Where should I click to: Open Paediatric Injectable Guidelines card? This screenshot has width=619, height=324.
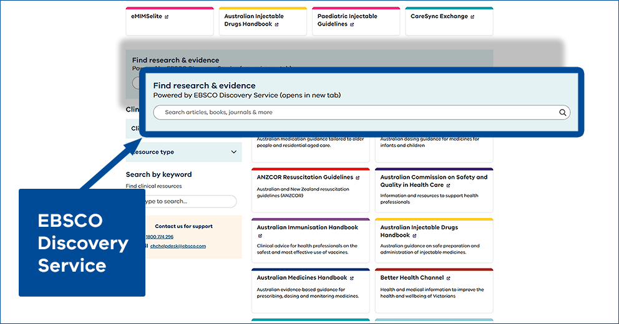[356, 21]
